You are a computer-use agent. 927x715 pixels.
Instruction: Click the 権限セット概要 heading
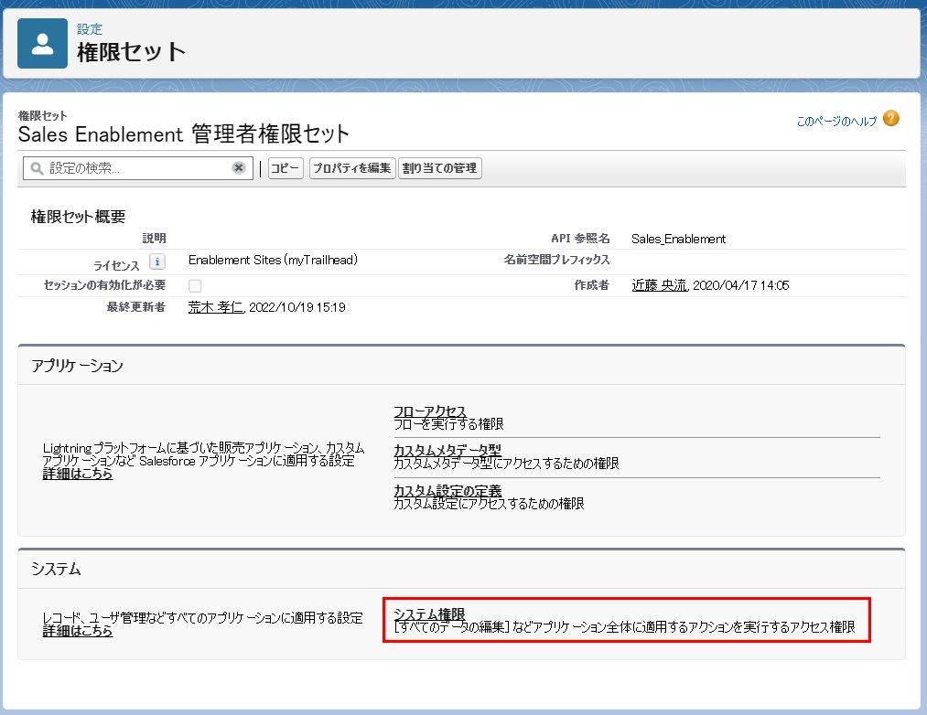tap(78, 217)
